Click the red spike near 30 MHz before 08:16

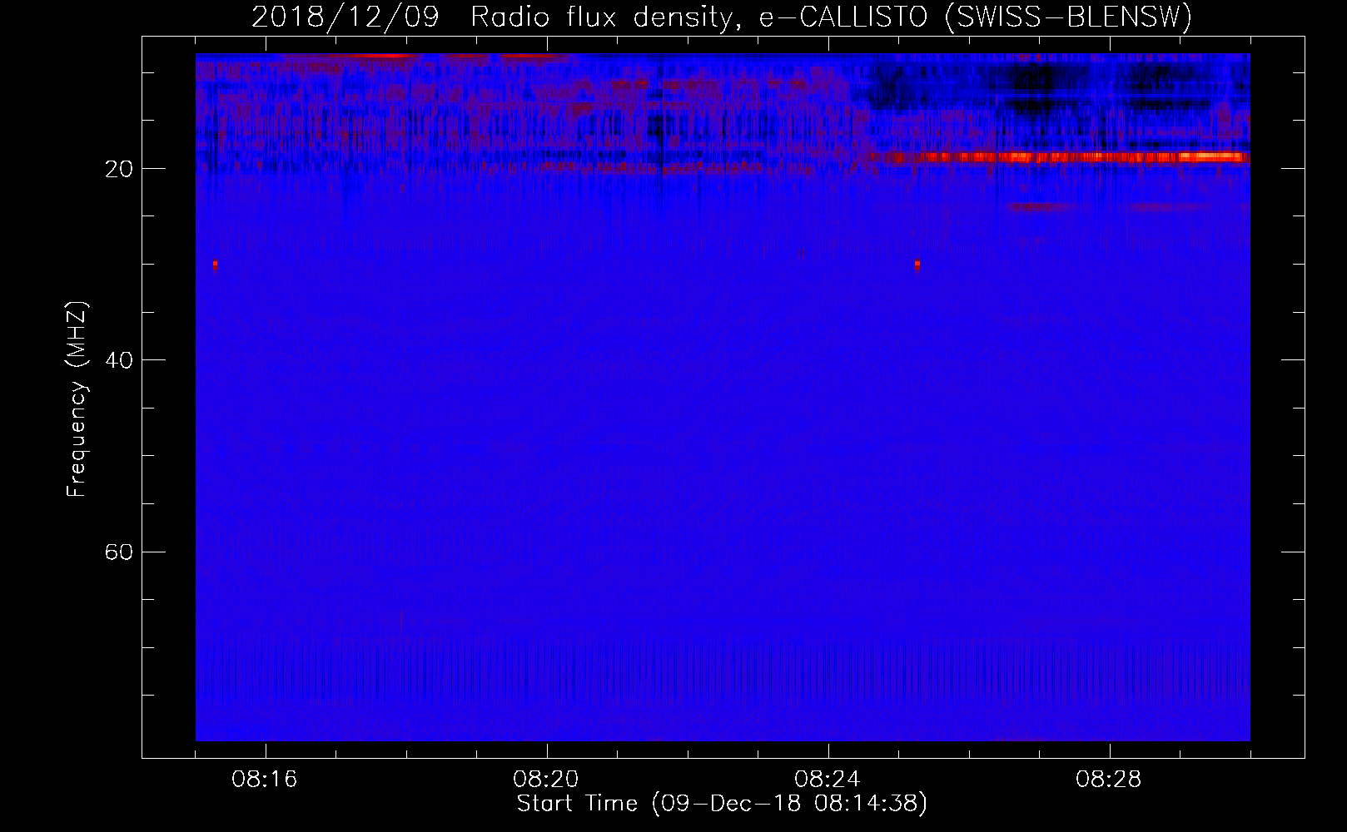[x=215, y=265]
